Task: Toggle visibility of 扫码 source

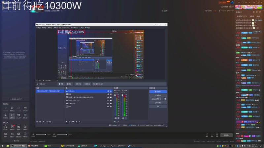Action: [x=108, y=106]
